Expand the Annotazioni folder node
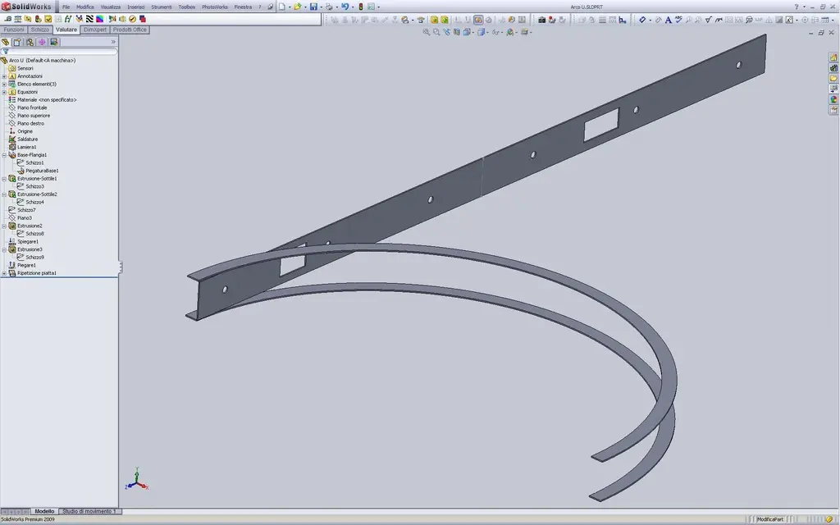The height and width of the screenshot is (525, 840). click(4, 76)
